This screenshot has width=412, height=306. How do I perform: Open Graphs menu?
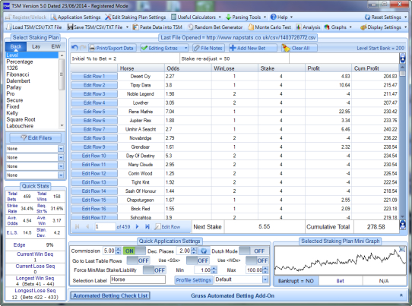(338, 27)
